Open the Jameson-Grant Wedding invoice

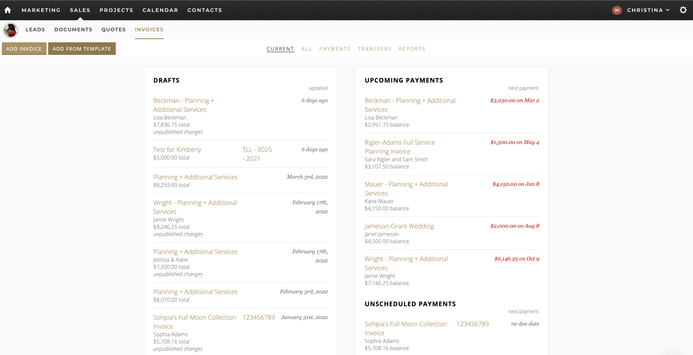click(399, 226)
